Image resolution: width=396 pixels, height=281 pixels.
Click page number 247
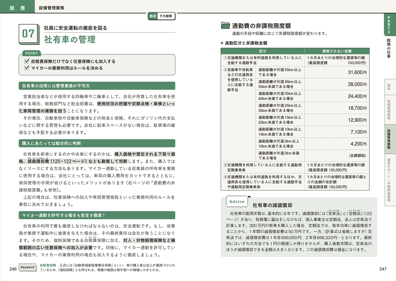(x=383, y=269)
